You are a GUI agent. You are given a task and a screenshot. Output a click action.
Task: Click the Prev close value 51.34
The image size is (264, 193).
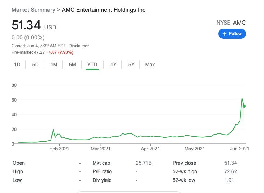click(x=231, y=163)
